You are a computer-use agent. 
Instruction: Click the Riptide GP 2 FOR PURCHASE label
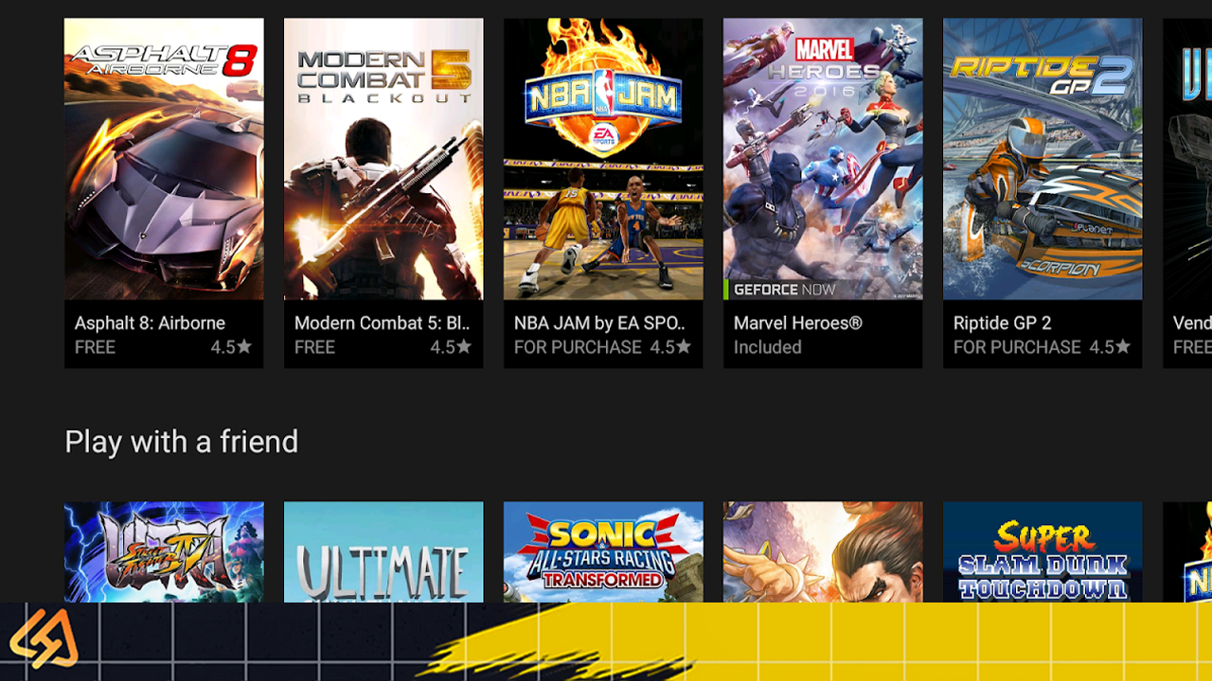click(1017, 347)
